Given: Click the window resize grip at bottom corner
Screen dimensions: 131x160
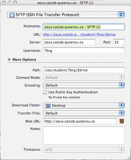Looking at the screenshot, I should [129, 158].
